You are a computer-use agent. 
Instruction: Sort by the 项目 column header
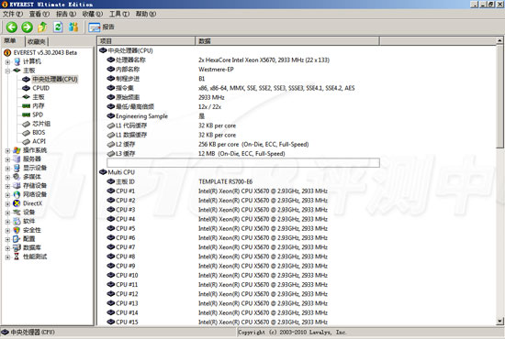click(146, 41)
